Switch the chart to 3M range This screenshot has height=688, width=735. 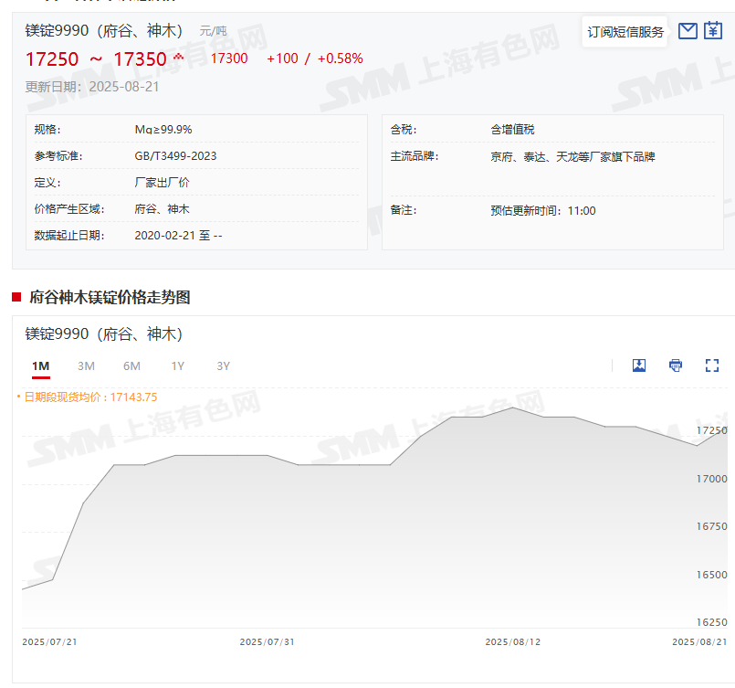click(86, 366)
